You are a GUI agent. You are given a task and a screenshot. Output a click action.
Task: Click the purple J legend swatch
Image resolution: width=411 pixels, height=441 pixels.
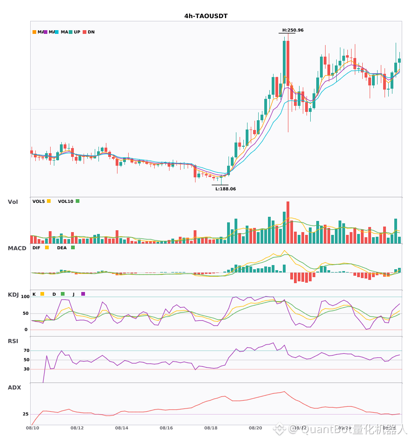click(x=83, y=294)
